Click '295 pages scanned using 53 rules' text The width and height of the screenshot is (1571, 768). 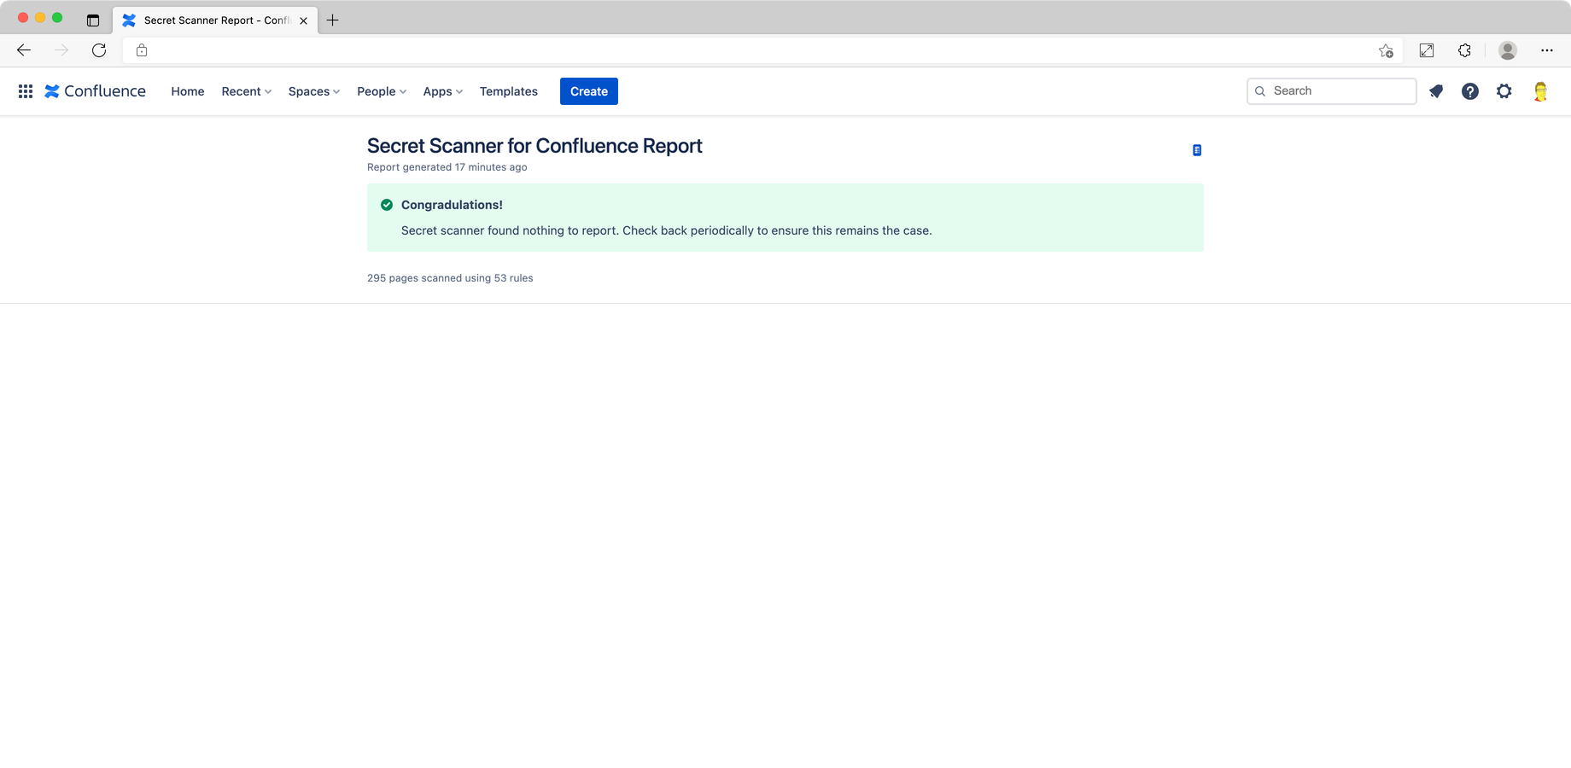tap(450, 278)
